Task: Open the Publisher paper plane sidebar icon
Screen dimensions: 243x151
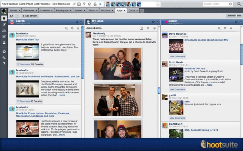Action: pyautogui.click(x=4, y=24)
